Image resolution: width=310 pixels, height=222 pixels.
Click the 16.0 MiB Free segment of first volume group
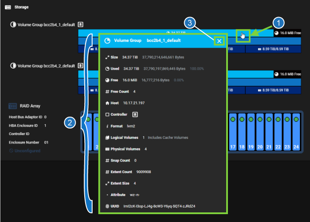(287, 33)
